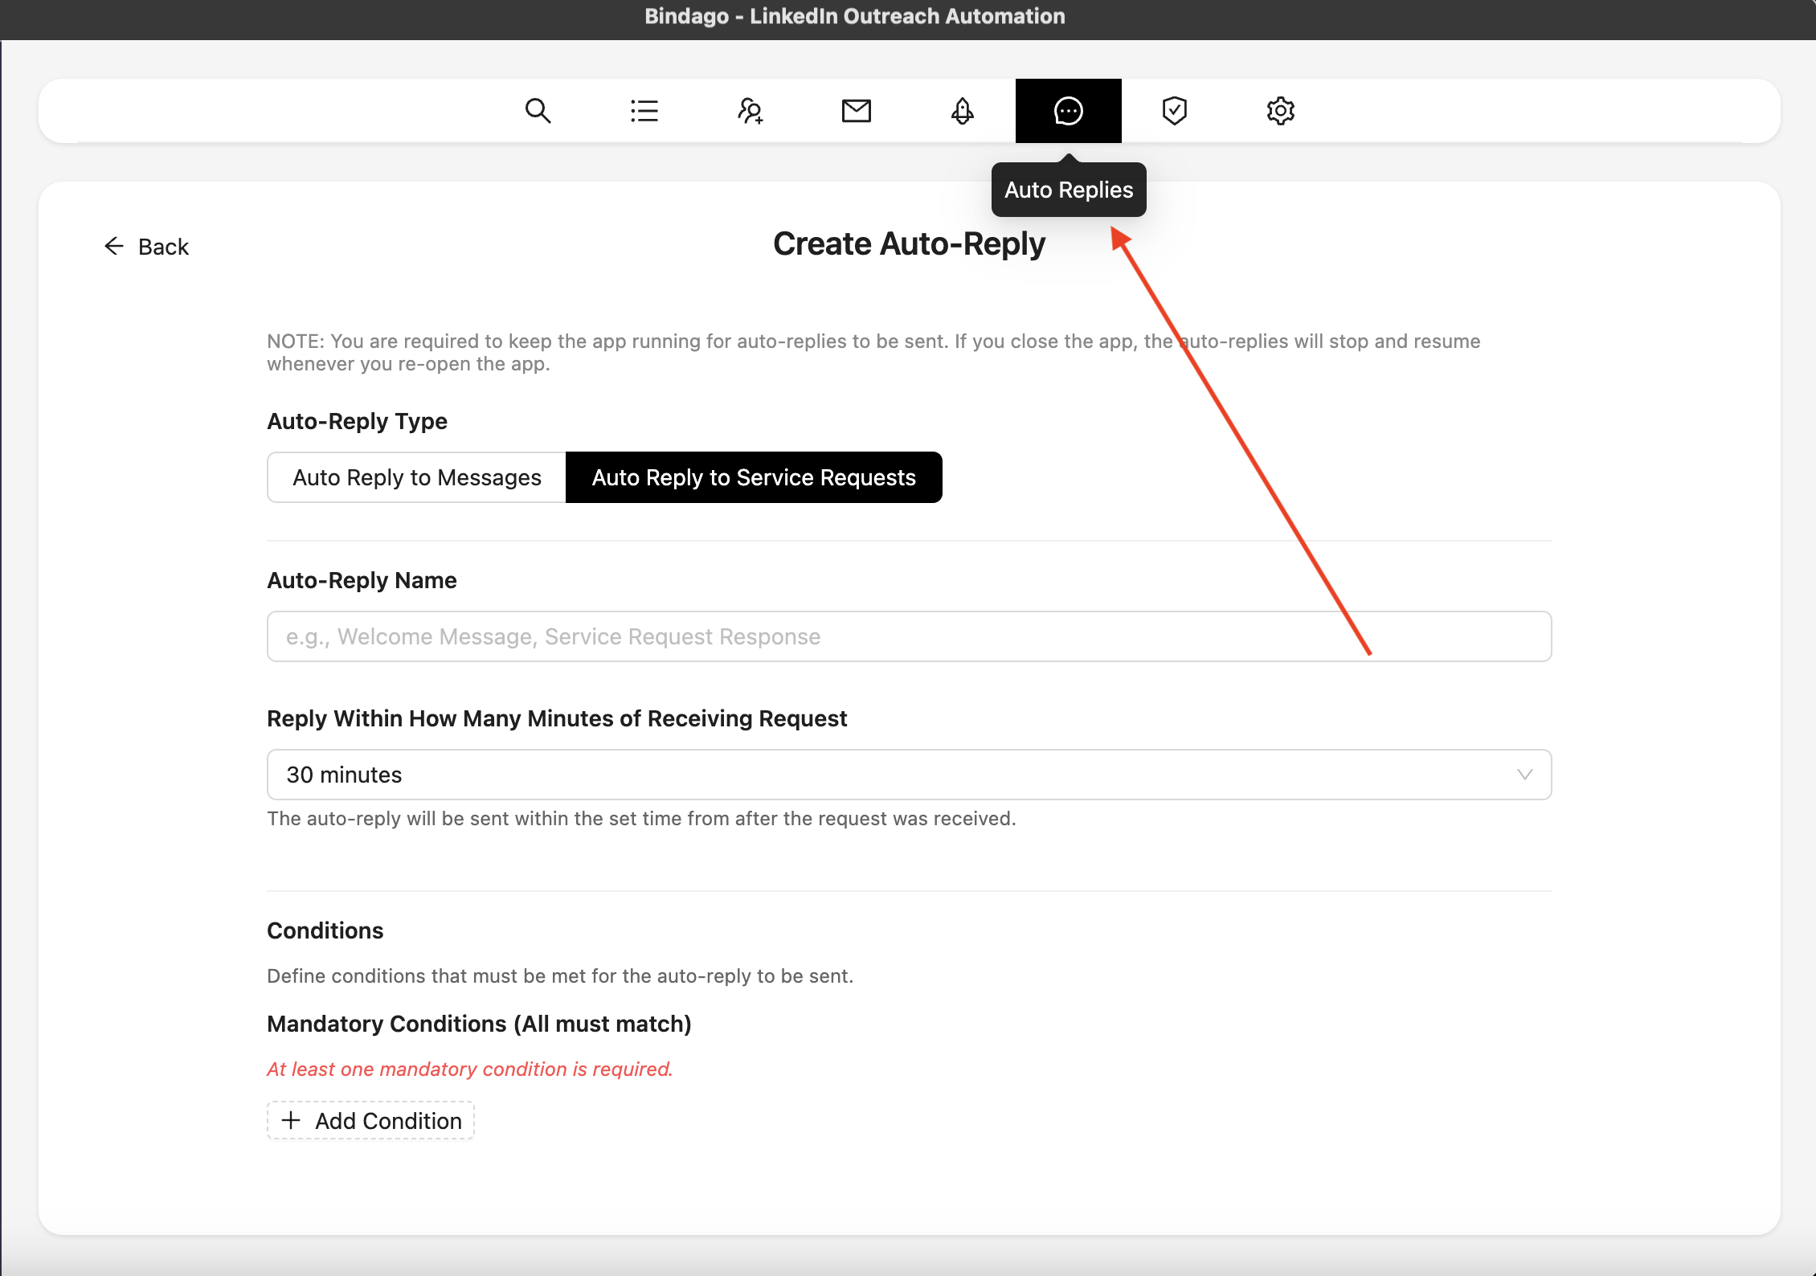Click Mandatory Conditions (All must match) heading
This screenshot has width=1816, height=1276.
[x=479, y=1024]
